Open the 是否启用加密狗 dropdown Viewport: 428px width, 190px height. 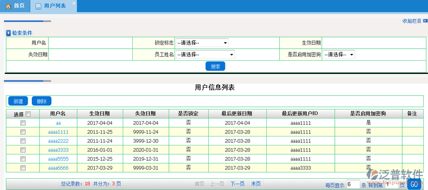coord(339,54)
